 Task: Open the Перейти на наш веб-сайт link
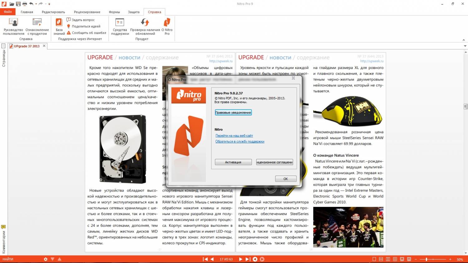point(234,136)
